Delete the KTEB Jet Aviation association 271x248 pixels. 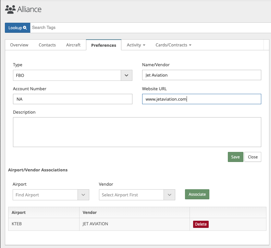(201, 224)
